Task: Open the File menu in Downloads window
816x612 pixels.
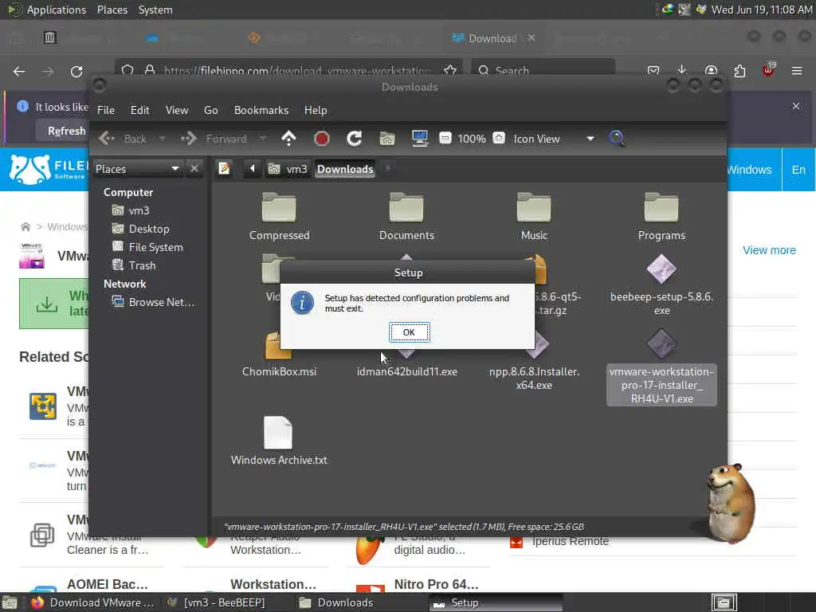Action: point(106,110)
